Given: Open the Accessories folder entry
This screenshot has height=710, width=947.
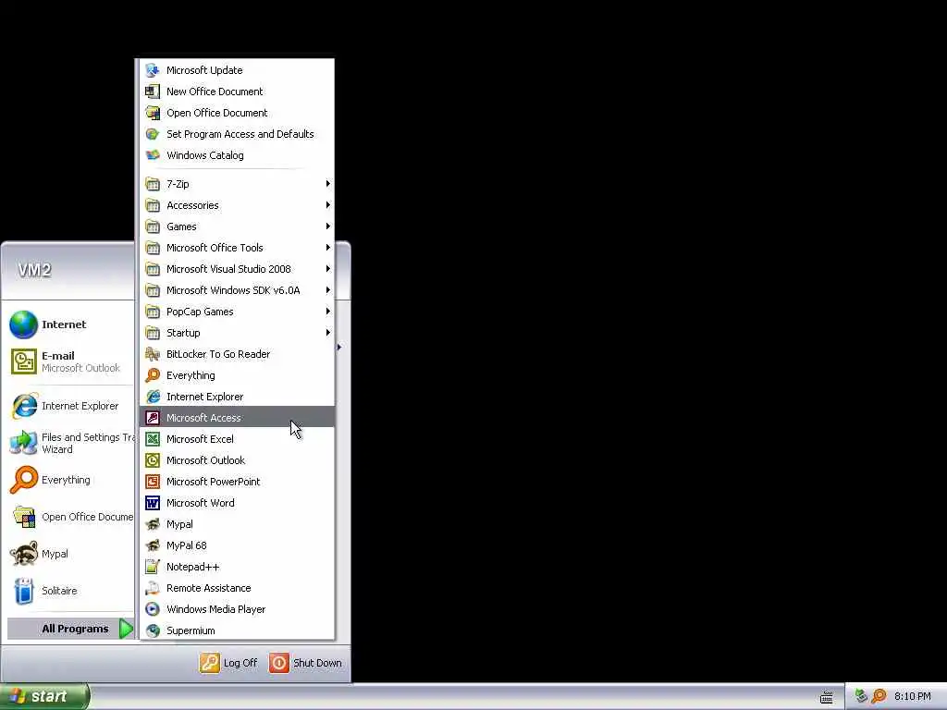Looking at the screenshot, I should 237,205.
